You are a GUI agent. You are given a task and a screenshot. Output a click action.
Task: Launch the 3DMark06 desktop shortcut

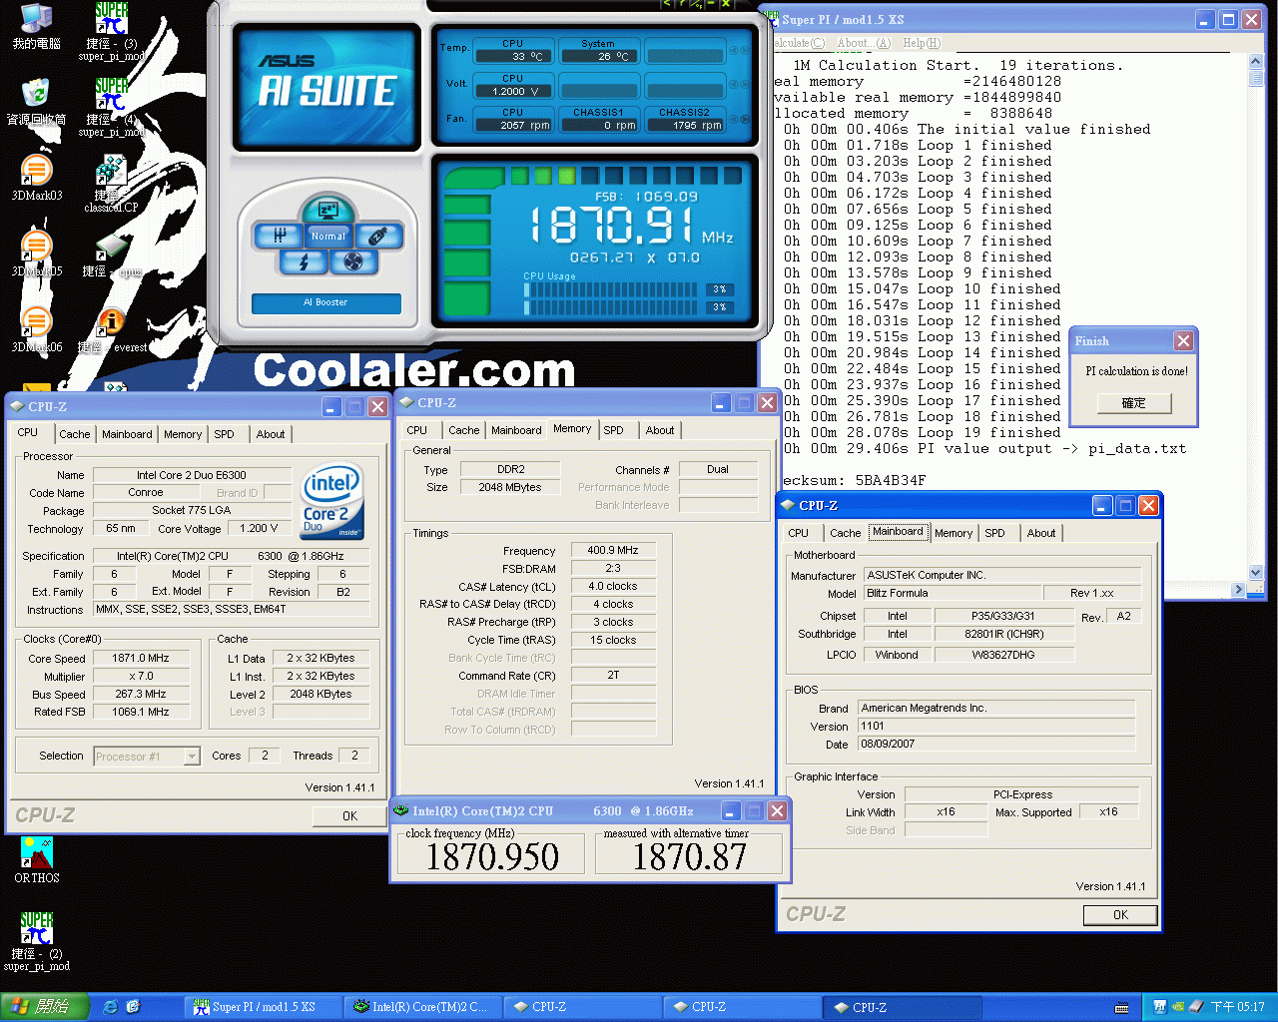[x=36, y=329]
